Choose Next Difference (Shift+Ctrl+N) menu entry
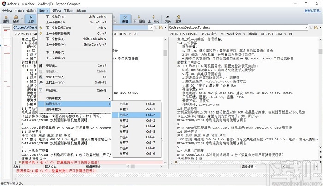This screenshot has width=323, height=186. point(75,17)
